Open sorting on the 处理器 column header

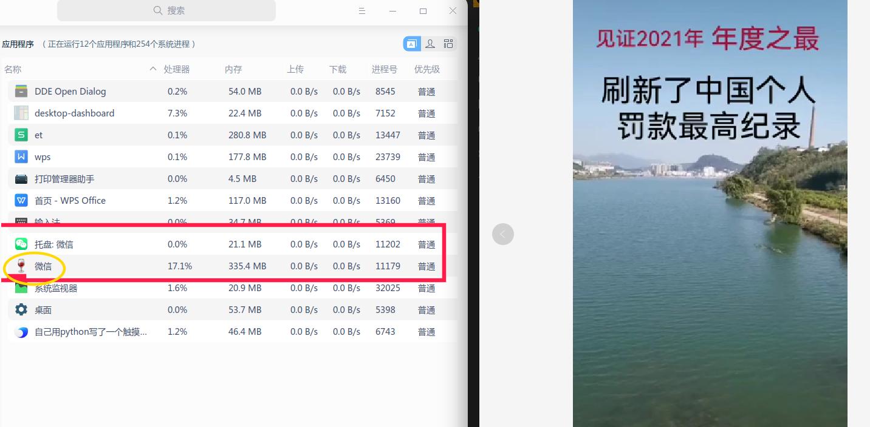pyautogui.click(x=177, y=69)
